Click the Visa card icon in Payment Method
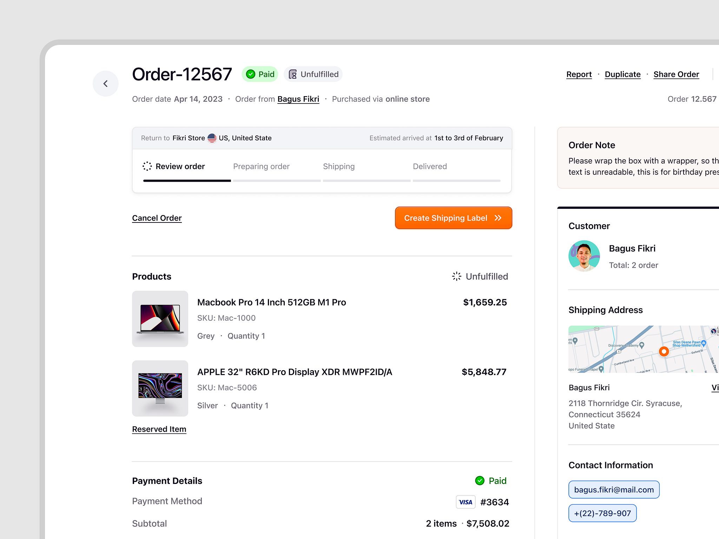The image size is (719, 539). 466,502
